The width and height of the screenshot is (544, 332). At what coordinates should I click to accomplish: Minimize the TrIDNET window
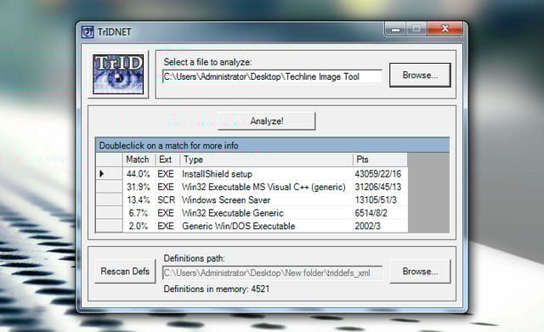tap(395, 29)
